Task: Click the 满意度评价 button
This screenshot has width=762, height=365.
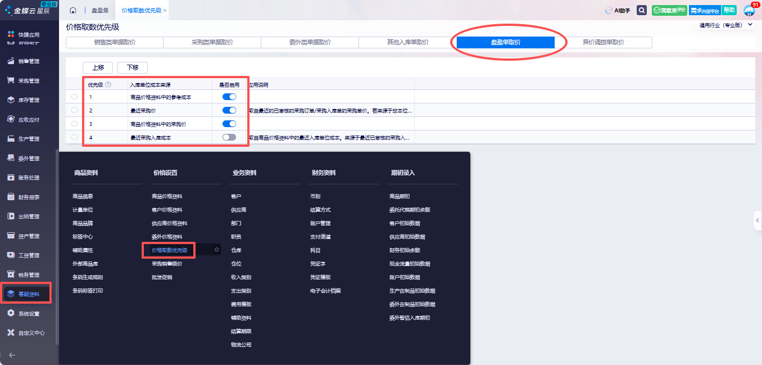Action: (669, 10)
